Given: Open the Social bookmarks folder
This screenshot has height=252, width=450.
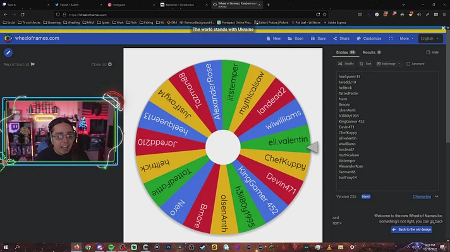Looking at the screenshot, I should [9, 22].
